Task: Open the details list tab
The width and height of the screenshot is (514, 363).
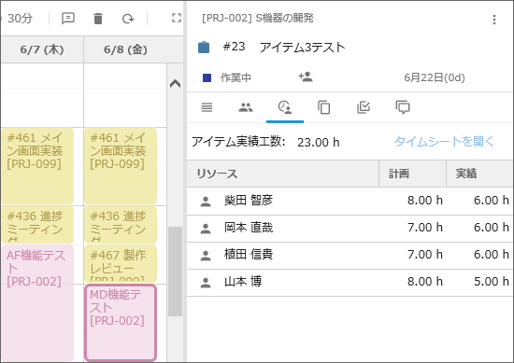Action: 207,107
